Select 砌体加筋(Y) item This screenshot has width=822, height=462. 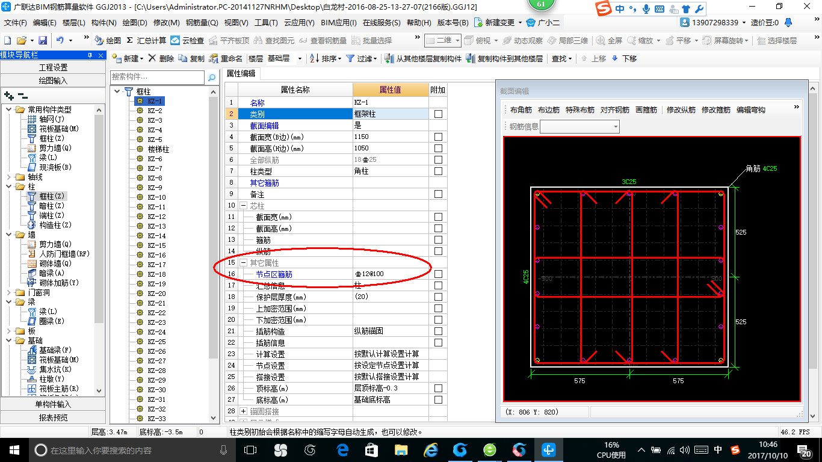click(54, 283)
